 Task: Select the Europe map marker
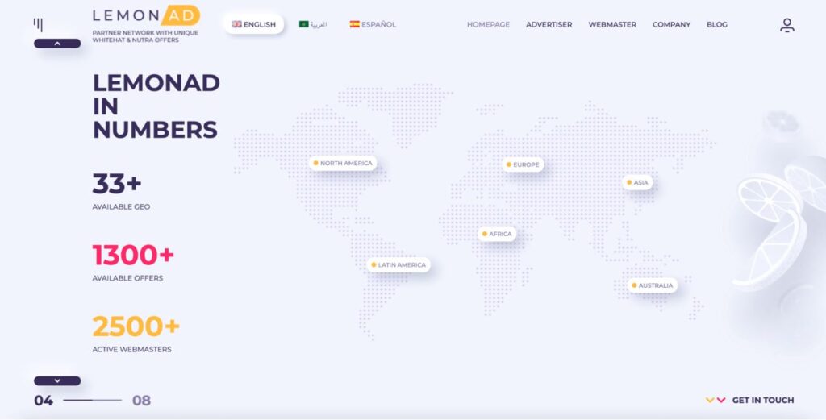click(509, 165)
